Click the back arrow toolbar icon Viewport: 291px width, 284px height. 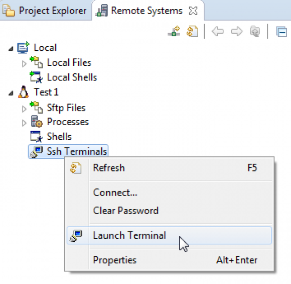click(x=218, y=31)
